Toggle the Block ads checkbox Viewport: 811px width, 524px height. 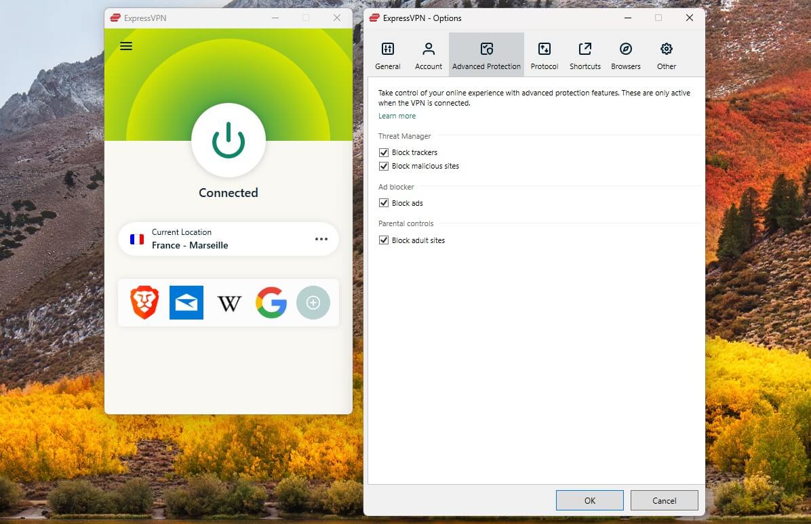(x=384, y=203)
